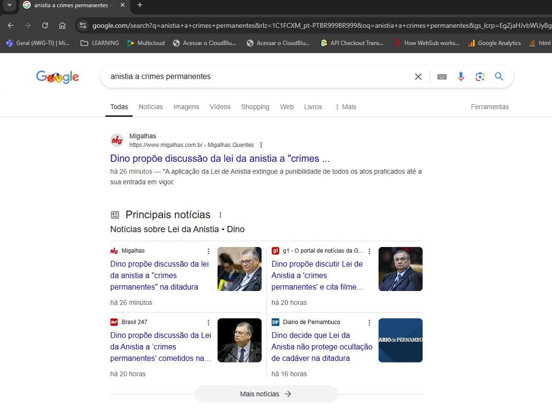Open Migalhas news headline about 'crimes permanentes' na ditadura
The height and width of the screenshot is (415, 552).
pos(160,275)
